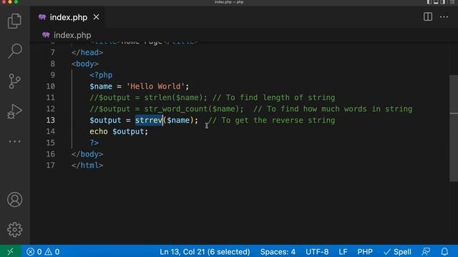458x257 pixels.
Task: Click index.php in the breadcrumb
Action: 72,35
